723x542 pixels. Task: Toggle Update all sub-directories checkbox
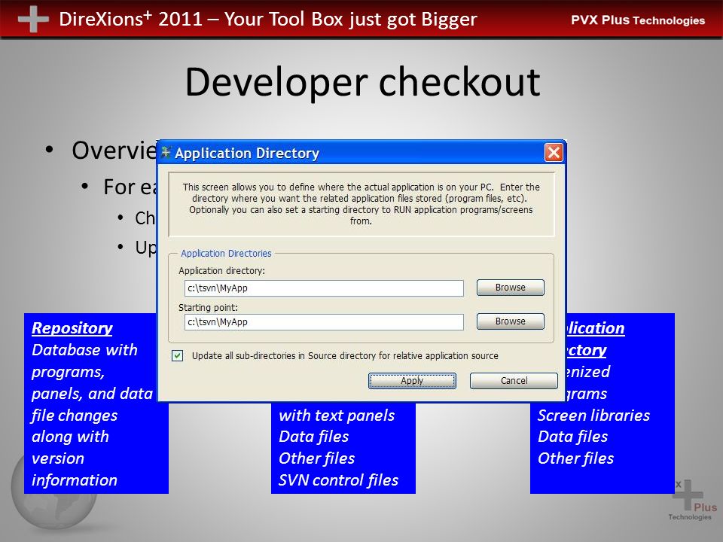coord(177,356)
